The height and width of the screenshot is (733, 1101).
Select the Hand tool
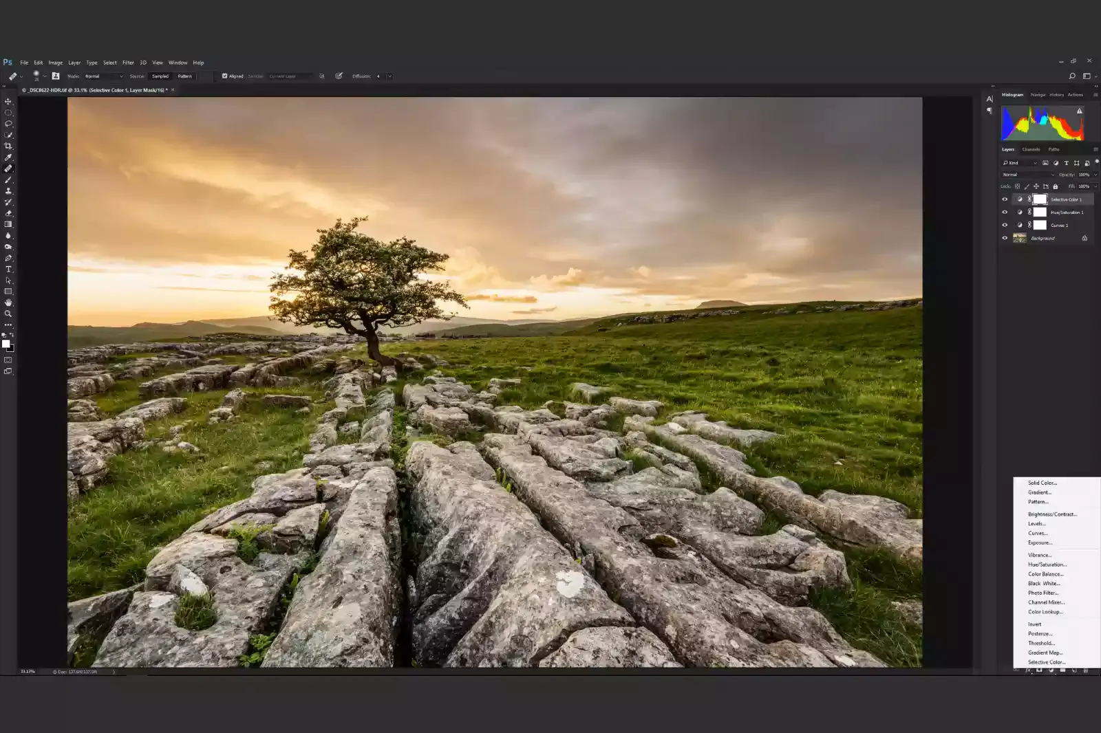click(x=8, y=303)
